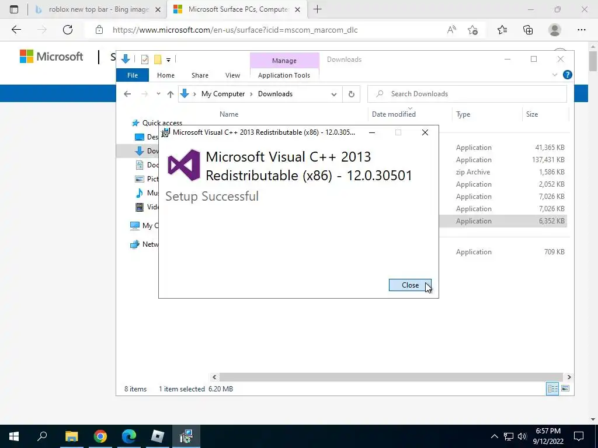This screenshot has width=598, height=448.
Task: Go up one folder level in Explorer
Action: (x=170, y=94)
